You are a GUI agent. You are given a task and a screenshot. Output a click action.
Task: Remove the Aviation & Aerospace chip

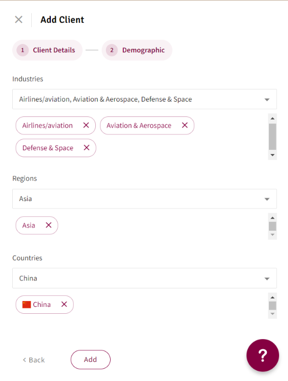185,125
